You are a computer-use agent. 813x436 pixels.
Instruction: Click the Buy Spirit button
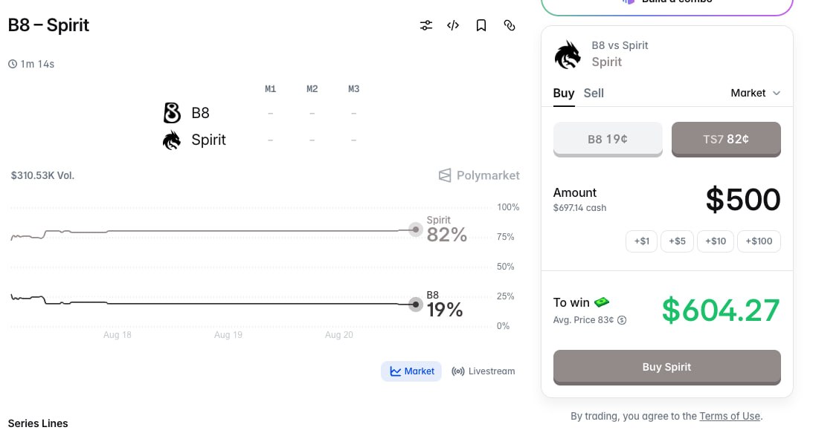tap(666, 367)
